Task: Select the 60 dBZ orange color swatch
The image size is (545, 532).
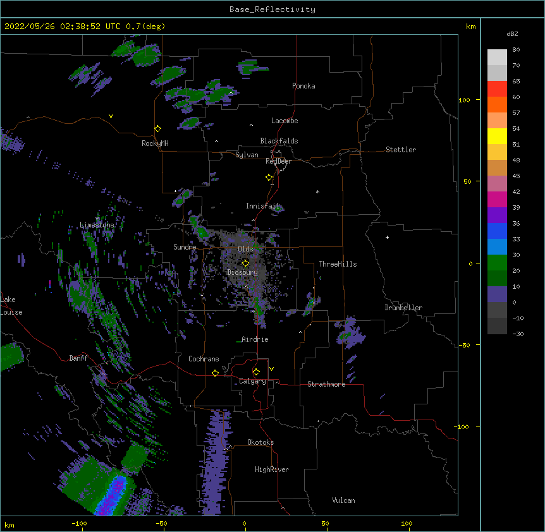Action: (x=497, y=104)
